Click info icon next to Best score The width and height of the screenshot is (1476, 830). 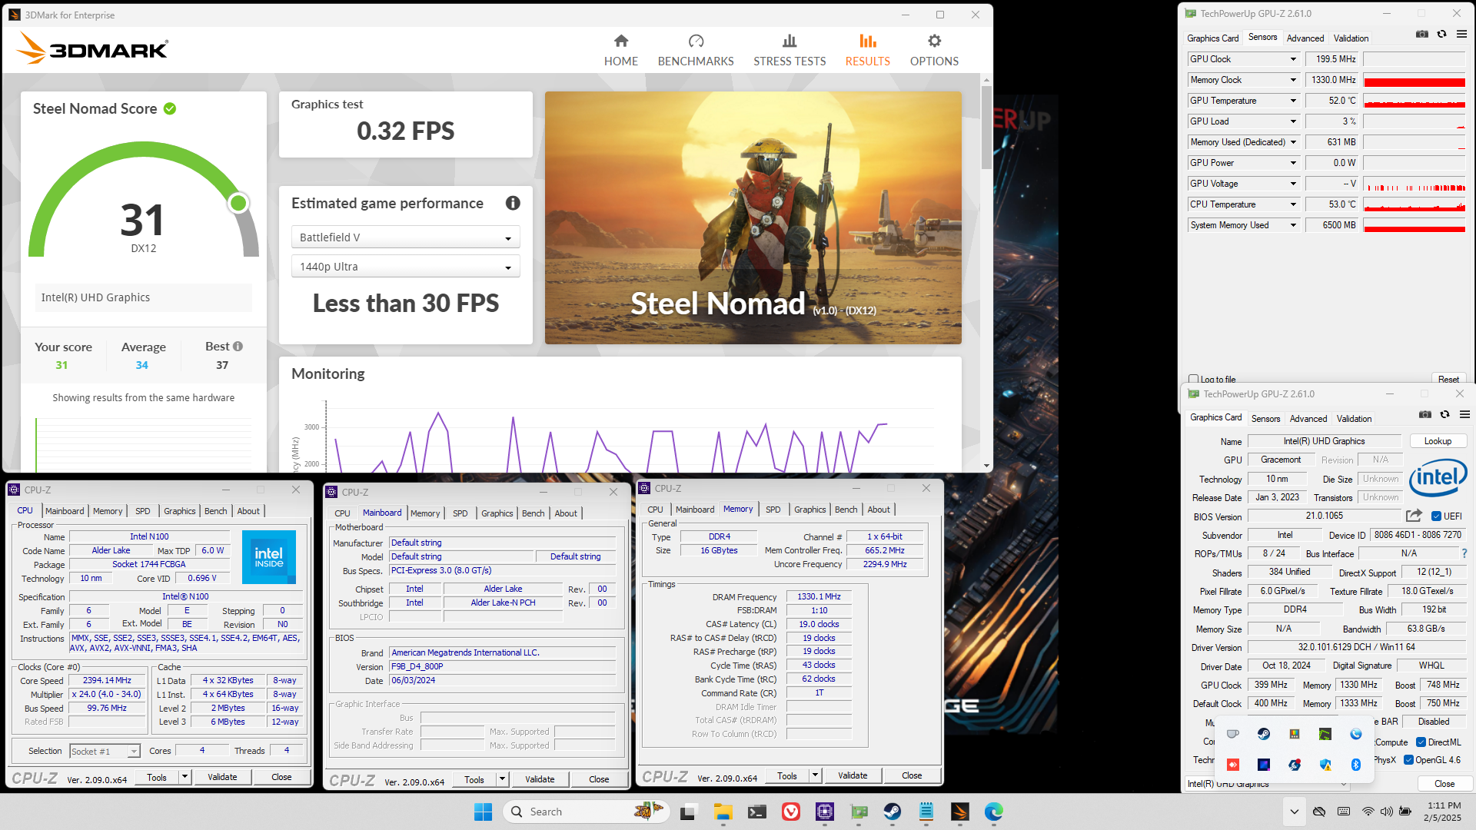238,347
